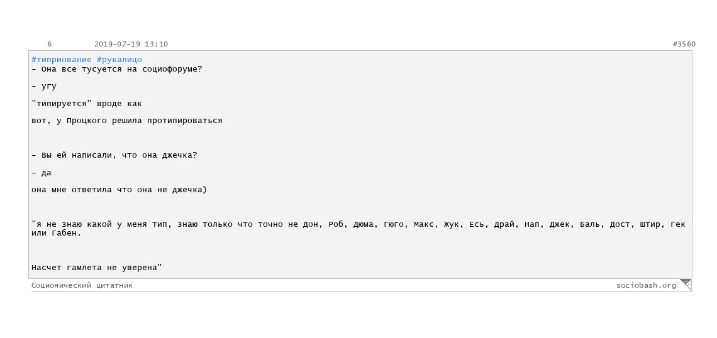Click the line "она мне ответила что она не джечка)"
Viewport: 717px width, 338px height.
point(119,190)
